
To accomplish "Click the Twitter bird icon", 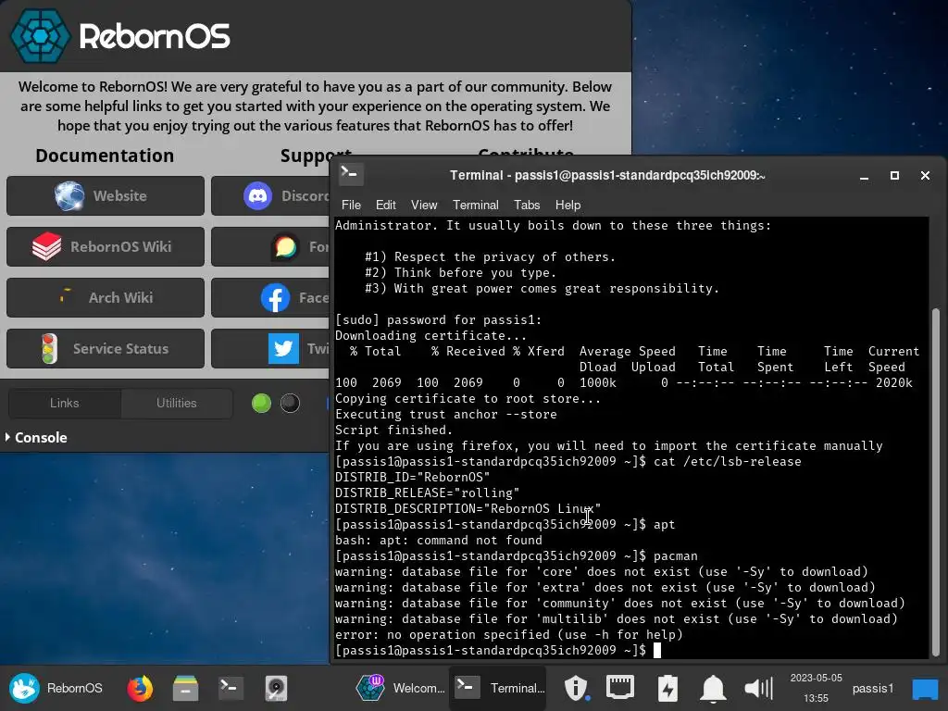I will (x=283, y=349).
